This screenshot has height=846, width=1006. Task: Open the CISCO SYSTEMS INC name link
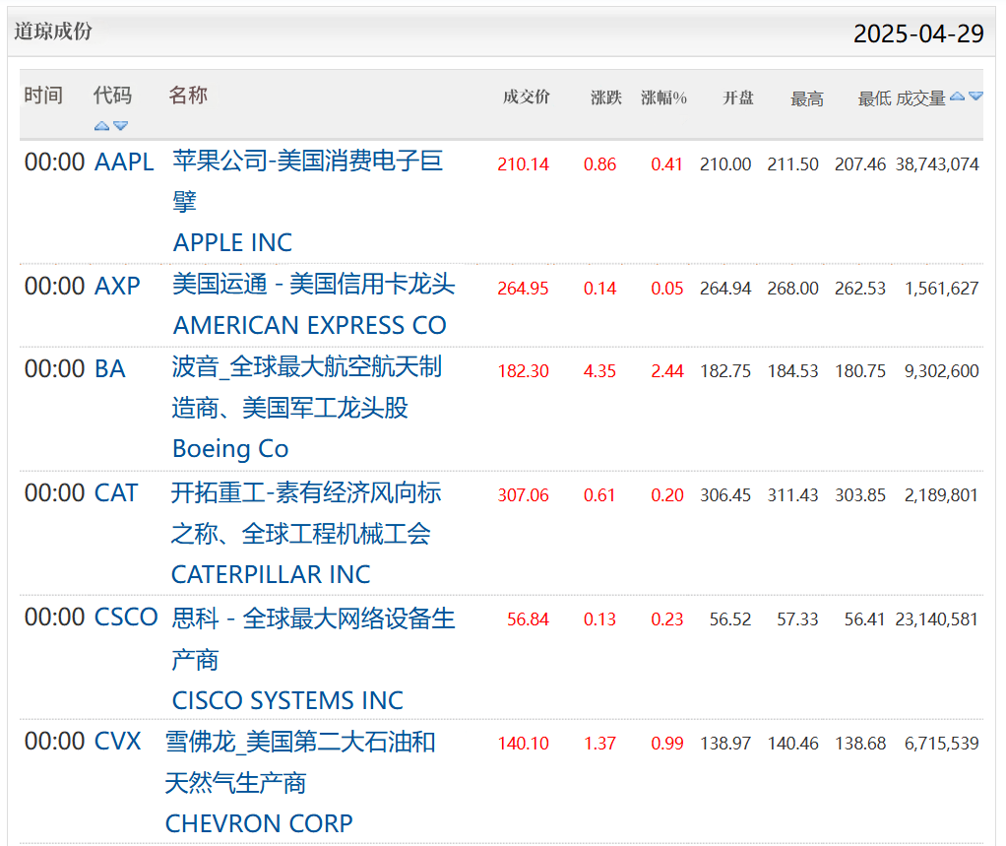point(287,700)
